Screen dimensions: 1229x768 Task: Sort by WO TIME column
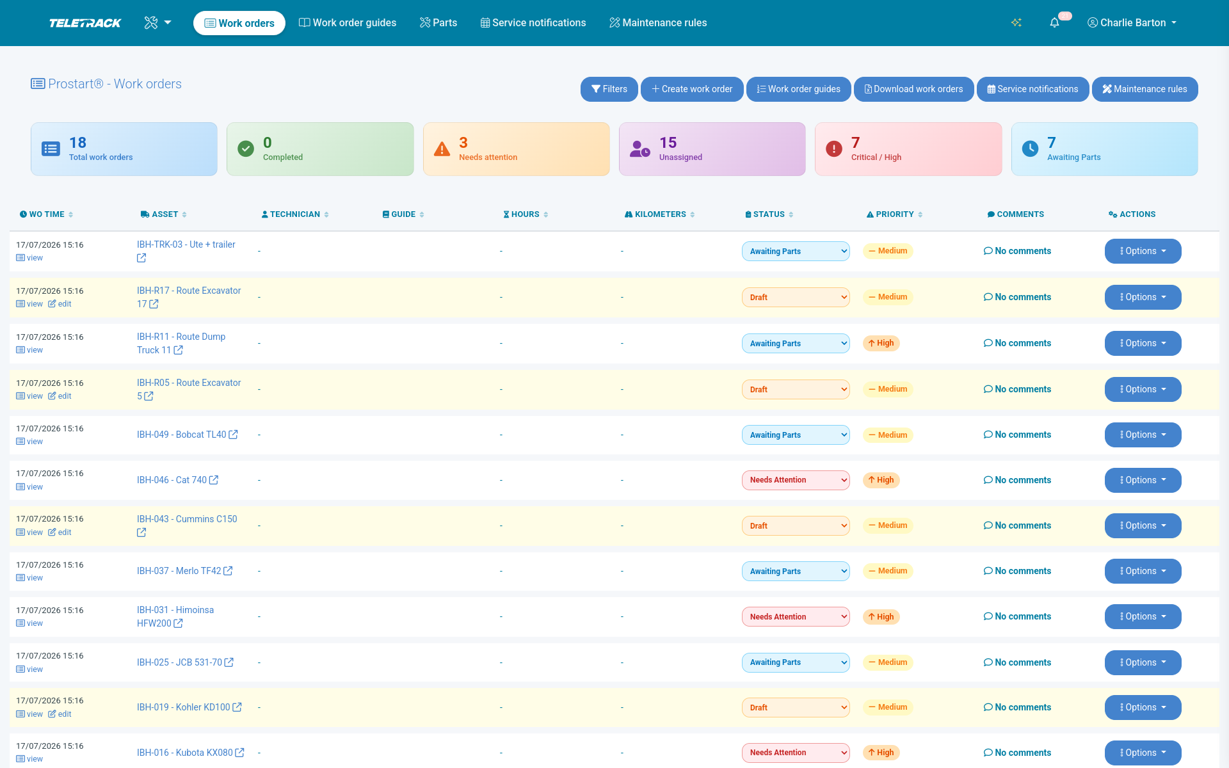point(46,214)
